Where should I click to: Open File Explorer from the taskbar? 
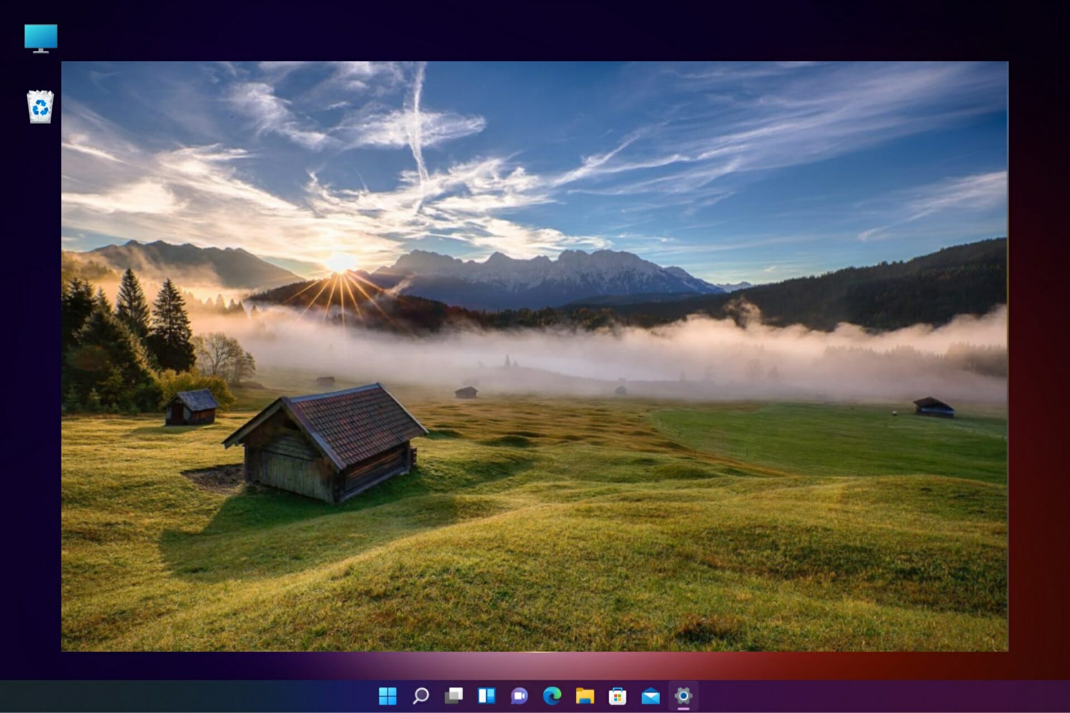tap(586, 696)
